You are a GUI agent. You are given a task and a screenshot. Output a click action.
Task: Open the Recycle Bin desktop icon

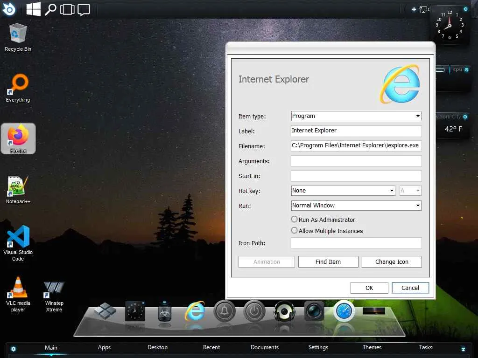click(x=18, y=37)
